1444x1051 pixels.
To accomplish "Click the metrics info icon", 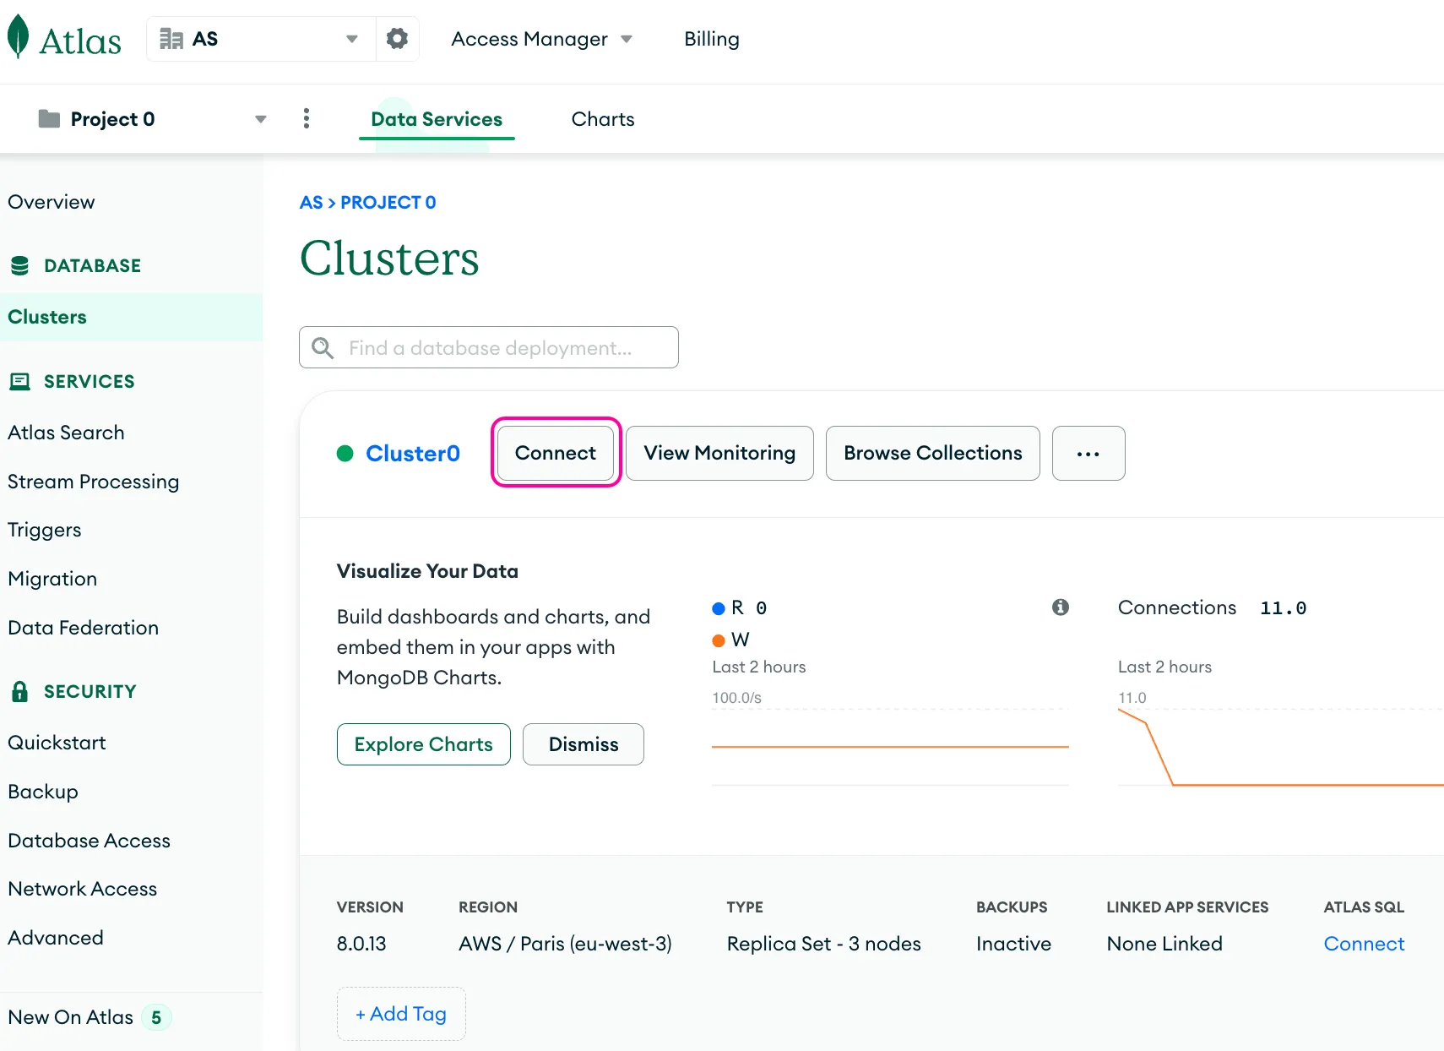I will coord(1061,607).
